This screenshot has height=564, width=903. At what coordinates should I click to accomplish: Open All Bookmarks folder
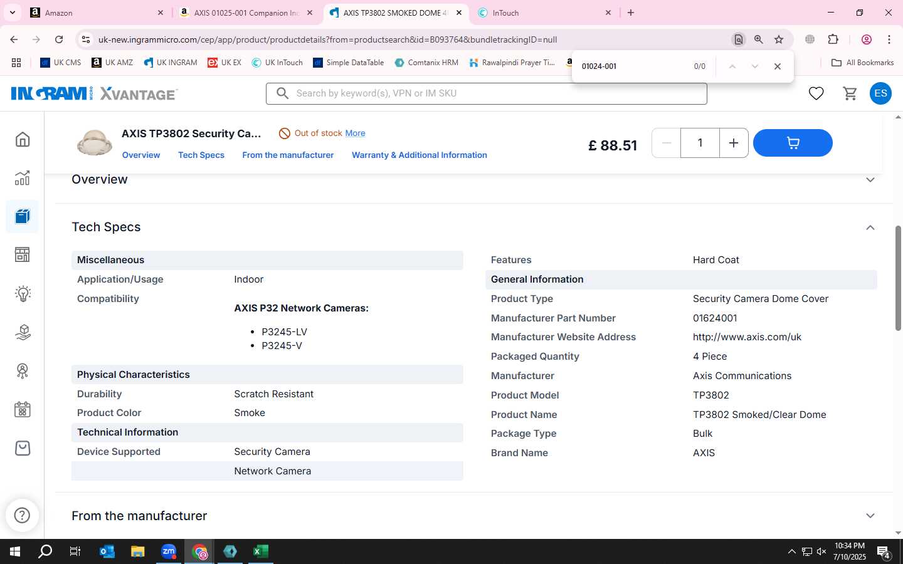(862, 63)
